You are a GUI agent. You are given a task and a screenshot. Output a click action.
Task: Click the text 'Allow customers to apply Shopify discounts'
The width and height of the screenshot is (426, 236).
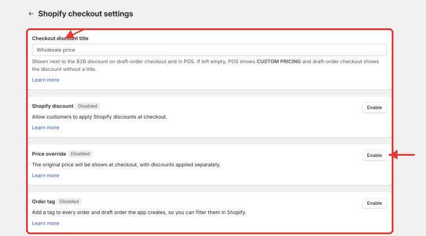[x=99, y=117]
